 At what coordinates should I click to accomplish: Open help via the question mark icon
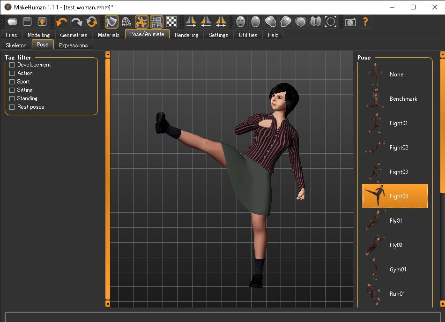coord(365,22)
